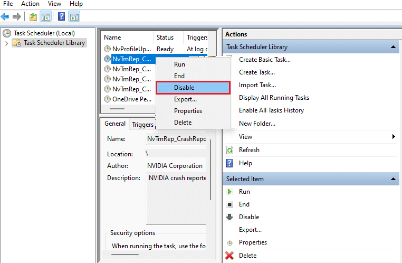402x263 pixels.
Task: Click the NVIDIA Corporation author text
Action: coord(175,166)
